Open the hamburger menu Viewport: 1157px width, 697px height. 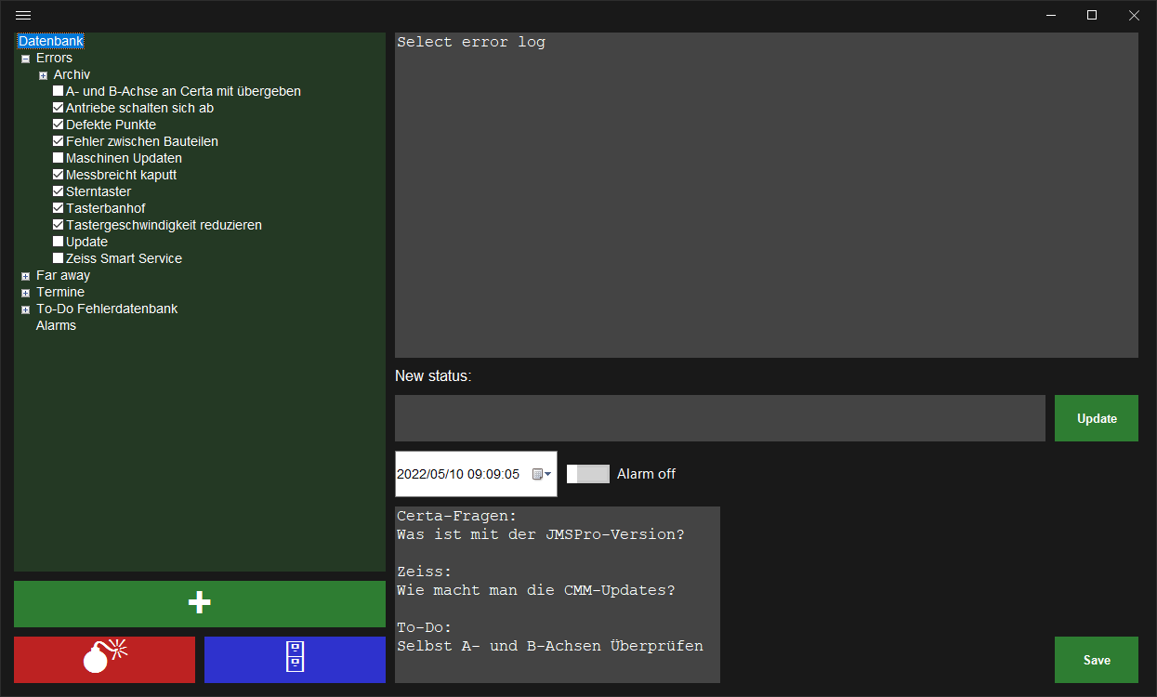(x=23, y=15)
